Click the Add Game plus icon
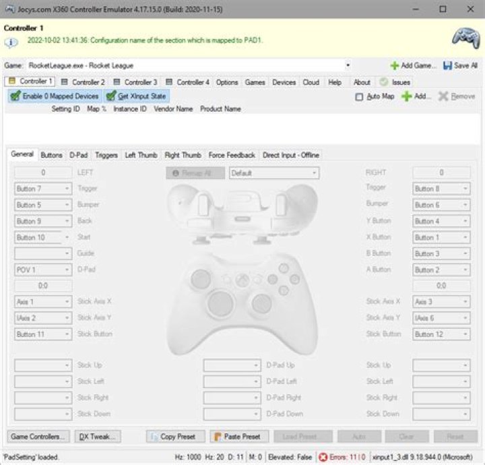This screenshot has height=465, width=485. [x=394, y=65]
